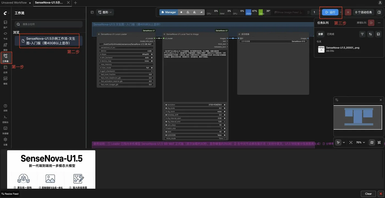Open the 快捷键 keyboard shortcuts panel
The height and width of the screenshot is (198, 385).
coord(5,130)
